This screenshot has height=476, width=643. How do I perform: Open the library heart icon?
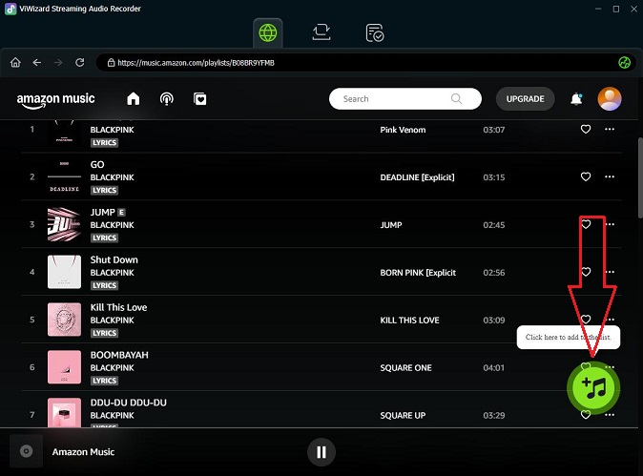(199, 99)
